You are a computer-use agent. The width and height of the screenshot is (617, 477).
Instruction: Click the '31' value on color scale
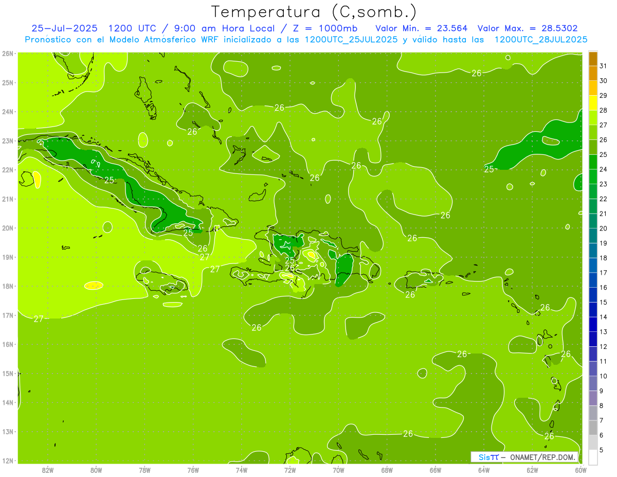[x=603, y=66]
